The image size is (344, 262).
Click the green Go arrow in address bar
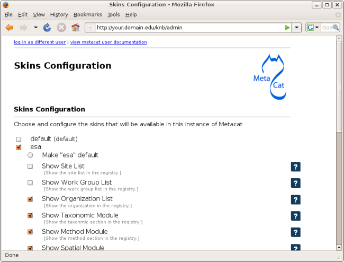tap(287, 28)
